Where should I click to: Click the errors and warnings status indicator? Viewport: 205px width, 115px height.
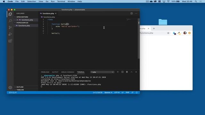tap(13, 92)
